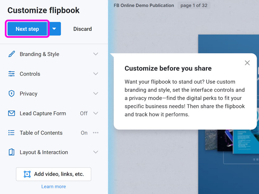Open Table of Contents three-dot options
259x194 pixels.
tap(95, 133)
